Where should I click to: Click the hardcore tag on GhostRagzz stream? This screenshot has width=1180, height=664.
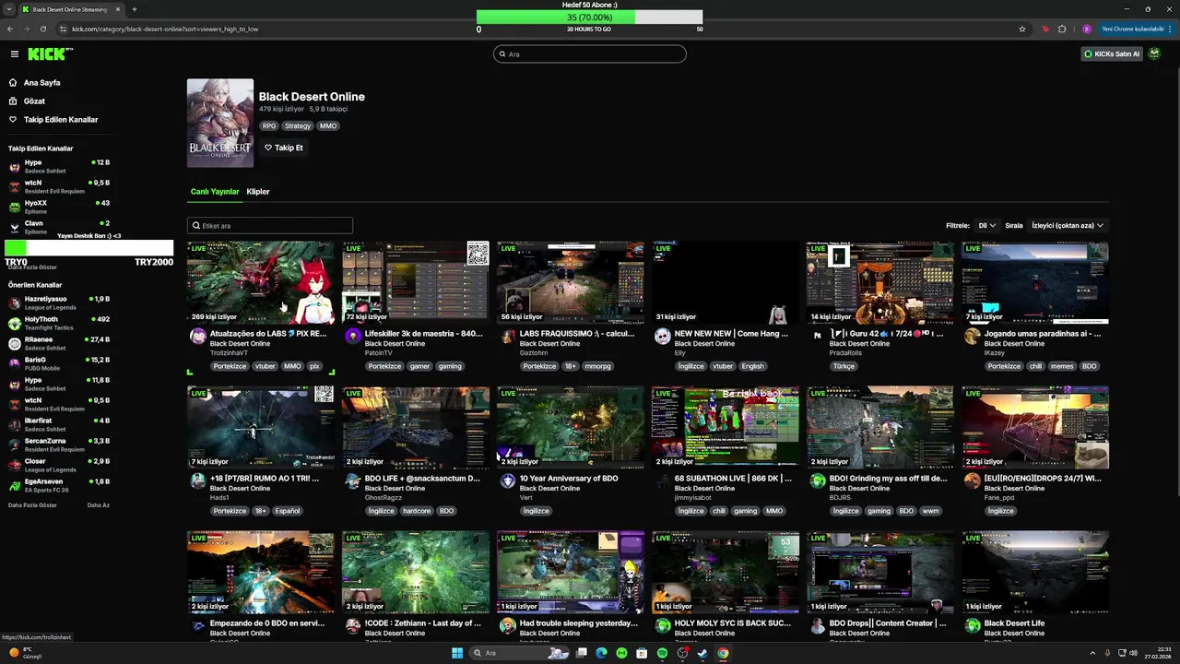click(x=416, y=511)
